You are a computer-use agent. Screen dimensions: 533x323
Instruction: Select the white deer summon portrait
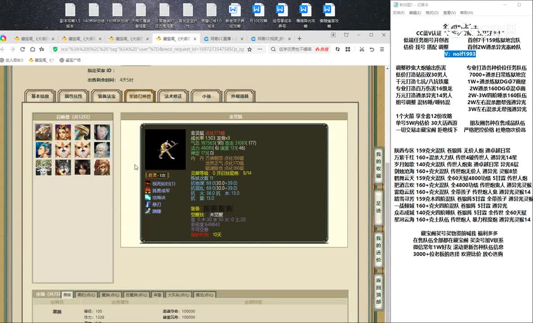pyautogui.click(x=44, y=167)
